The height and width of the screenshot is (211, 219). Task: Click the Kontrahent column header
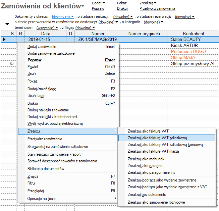[x=193, y=34]
